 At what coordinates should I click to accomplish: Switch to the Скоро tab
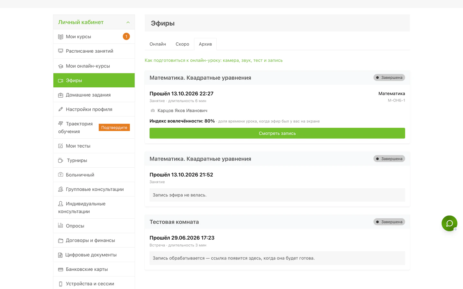[182, 44]
